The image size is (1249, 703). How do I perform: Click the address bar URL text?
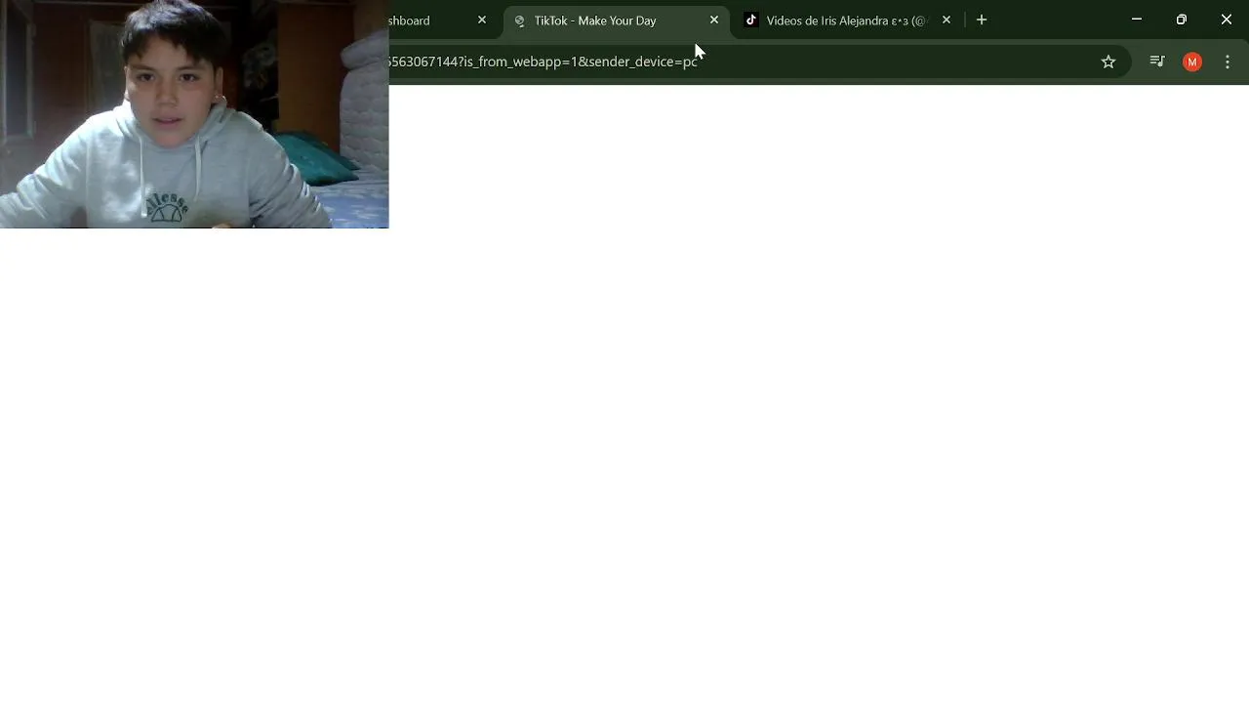(x=544, y=62)
